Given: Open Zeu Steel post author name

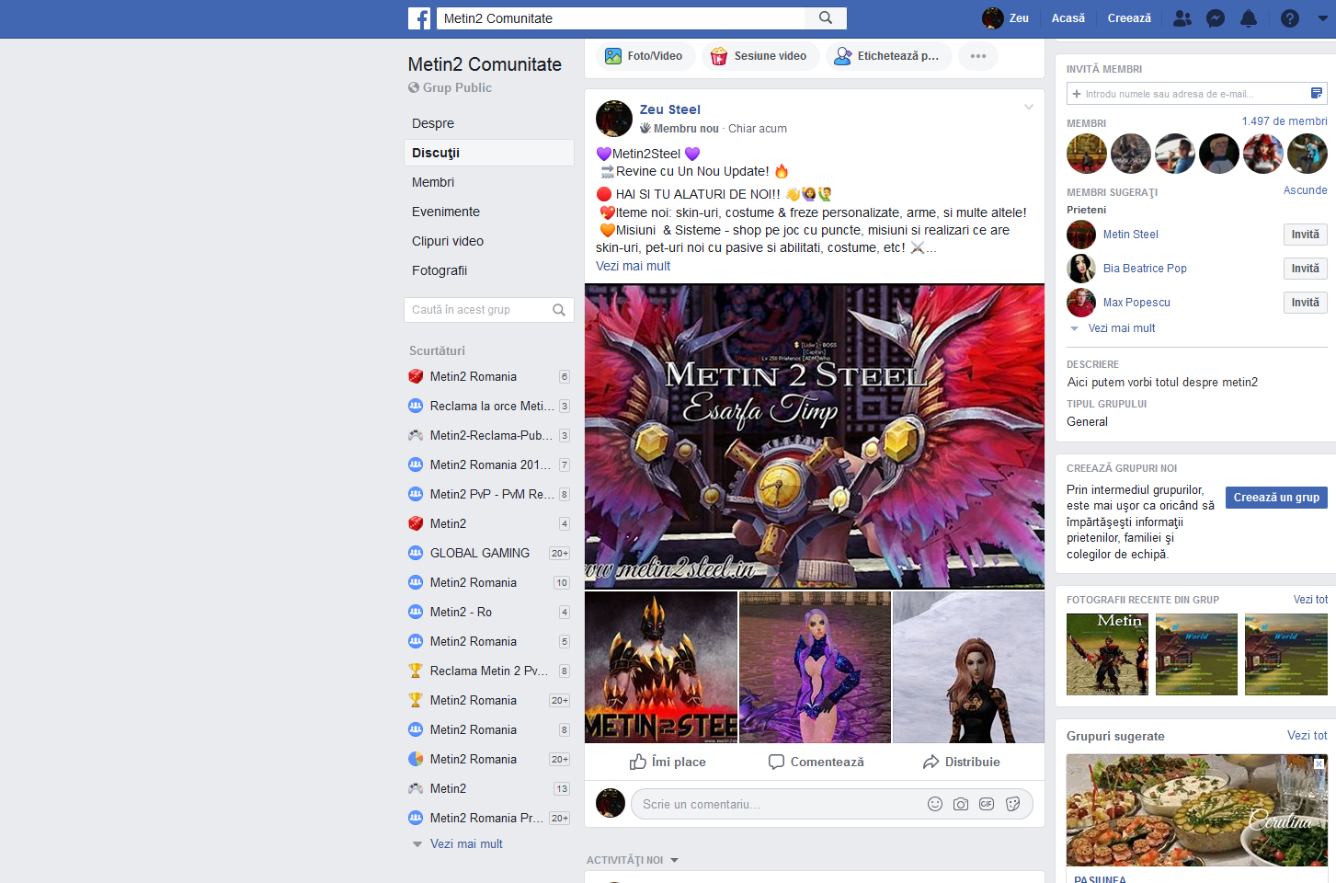Looking at the screenshot, I should 670,109.
